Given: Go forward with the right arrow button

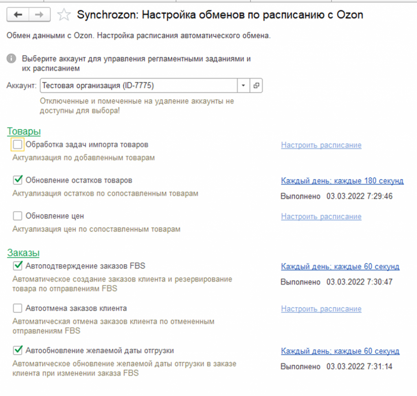Looking at the screenshot, I should (x=40, y=15).
